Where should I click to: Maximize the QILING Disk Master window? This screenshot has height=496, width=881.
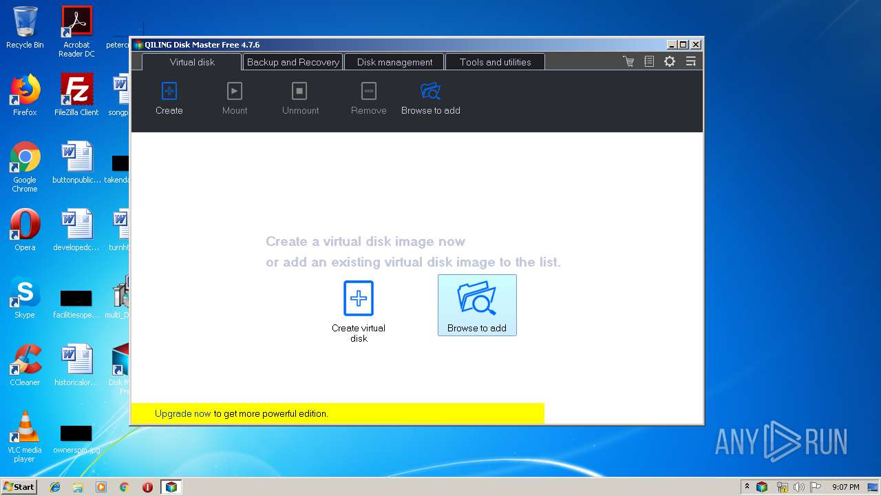683,45
